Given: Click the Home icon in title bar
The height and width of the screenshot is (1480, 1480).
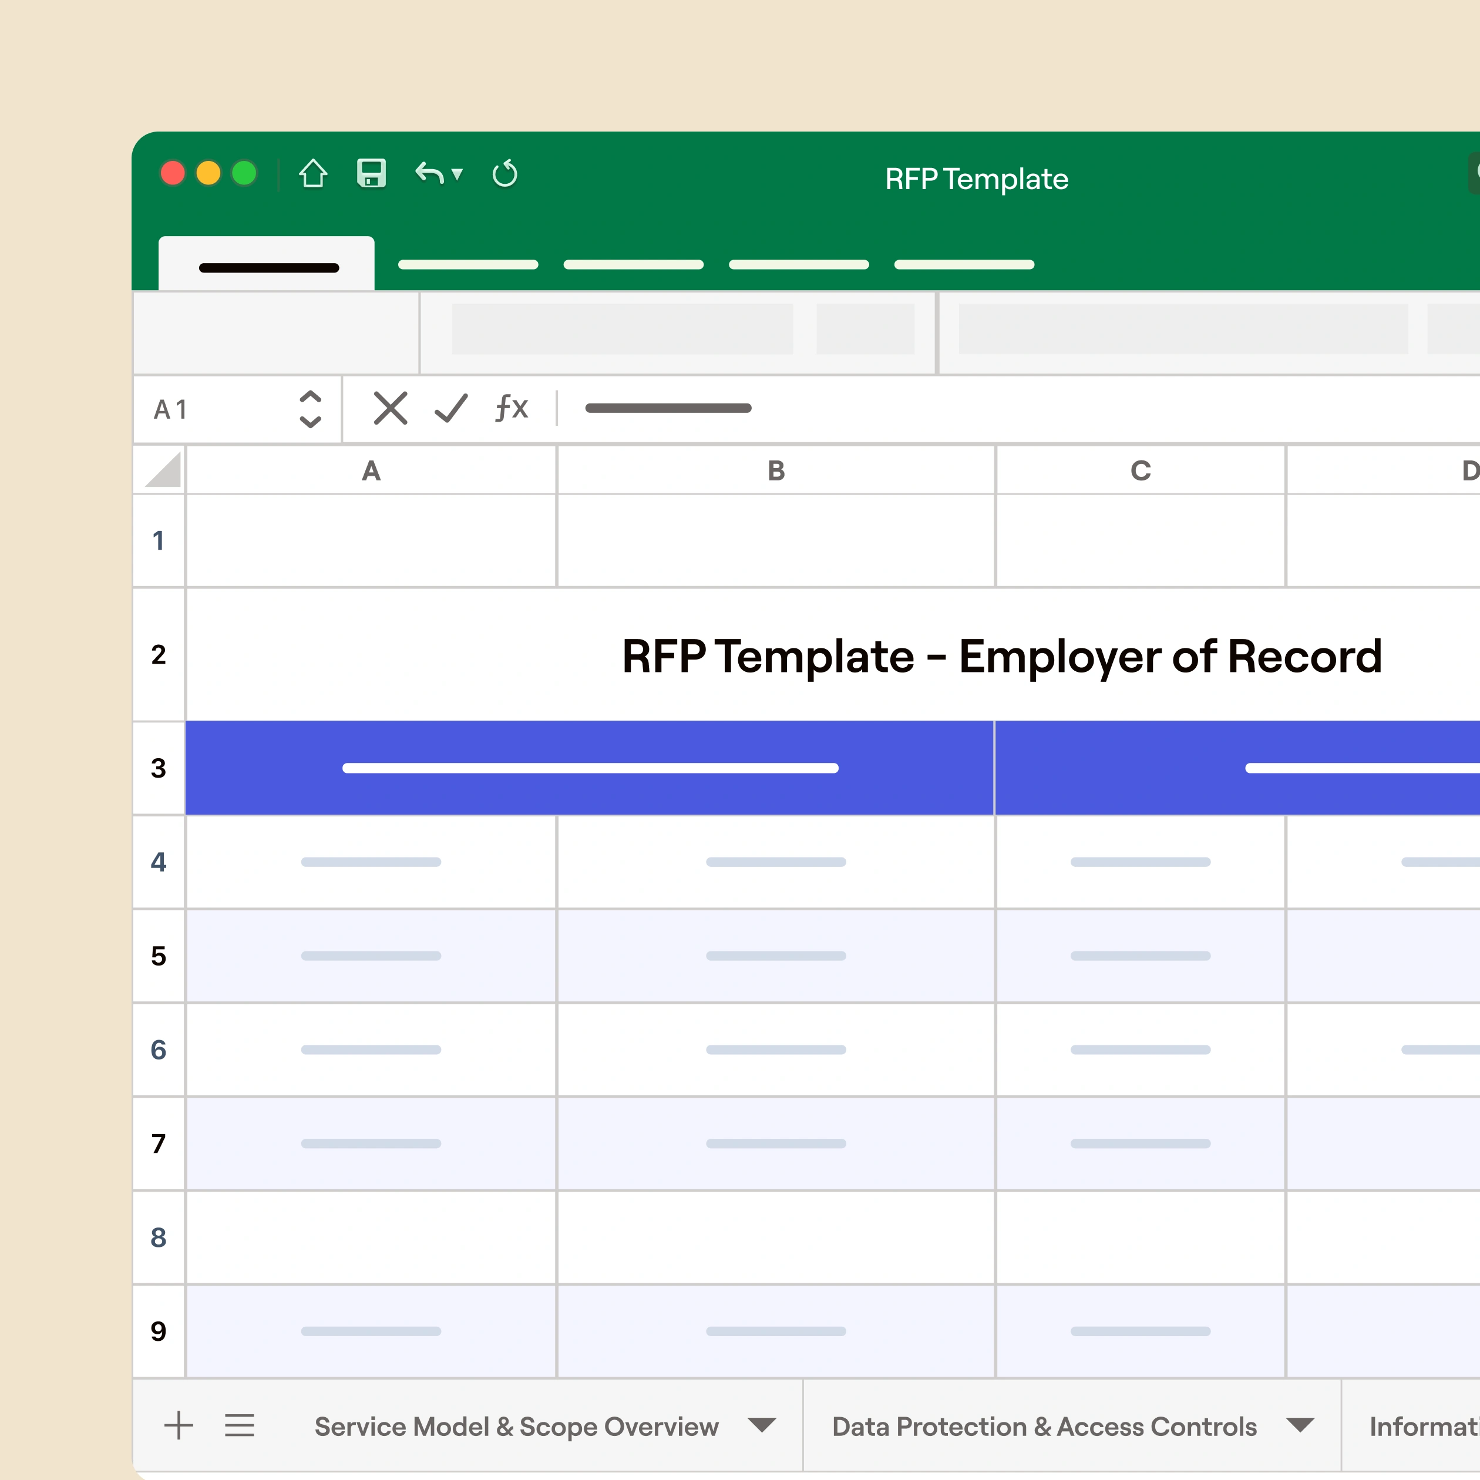Looking at the screenshot, I should [312, 173].
